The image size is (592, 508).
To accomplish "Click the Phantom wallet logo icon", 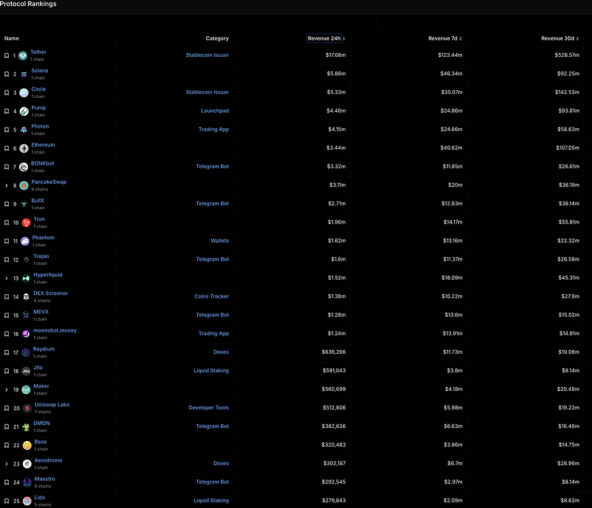I will (25, 241).
